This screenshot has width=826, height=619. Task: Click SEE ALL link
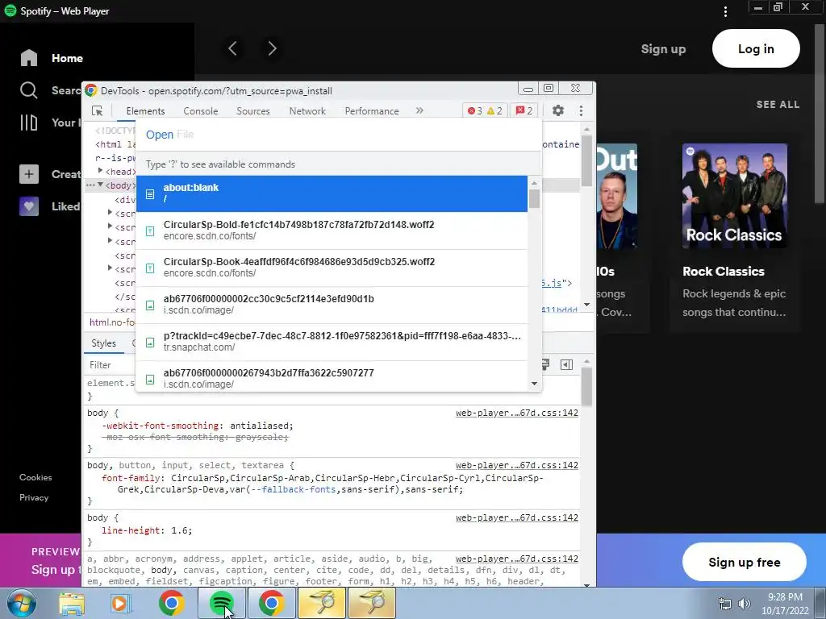click(x=778, y=104)
